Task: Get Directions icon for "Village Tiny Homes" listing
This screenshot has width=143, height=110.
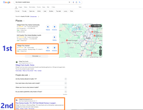Action: point(55,48)
